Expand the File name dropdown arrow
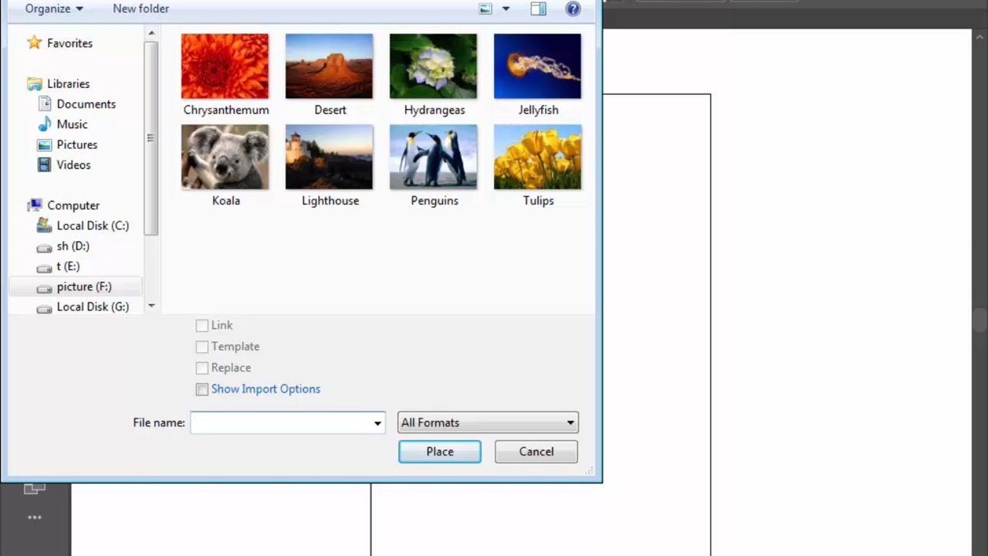The image size is (988, 556). (377, 423)
